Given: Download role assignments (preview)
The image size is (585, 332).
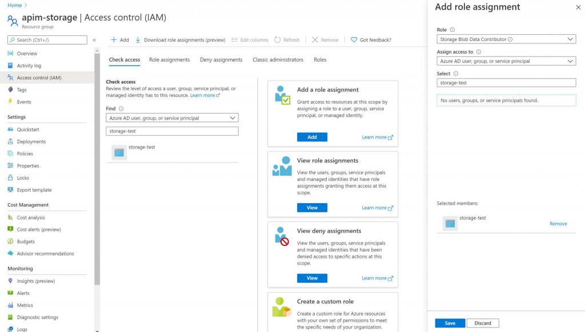Looking at the screenshot, I should pyautogui.click(x=180, y=40).
